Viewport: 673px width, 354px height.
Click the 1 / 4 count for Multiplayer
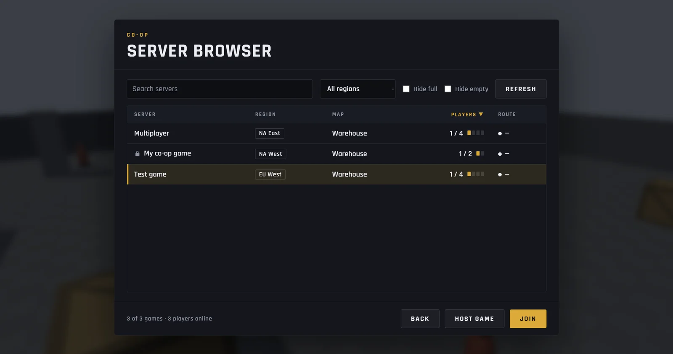click(x=456, y=133)
